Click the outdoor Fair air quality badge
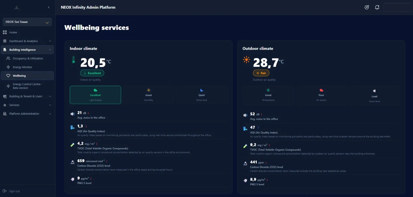The height and width of the screenshot is (197, 413). (x=261, y=73)
